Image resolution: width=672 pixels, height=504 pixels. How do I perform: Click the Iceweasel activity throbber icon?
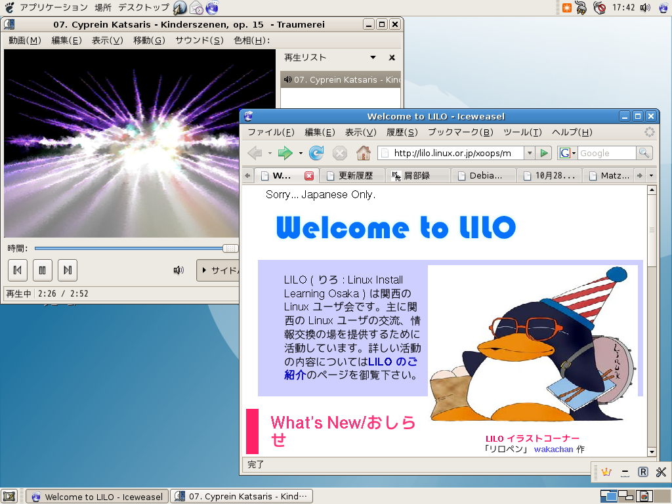click(649, 132)
